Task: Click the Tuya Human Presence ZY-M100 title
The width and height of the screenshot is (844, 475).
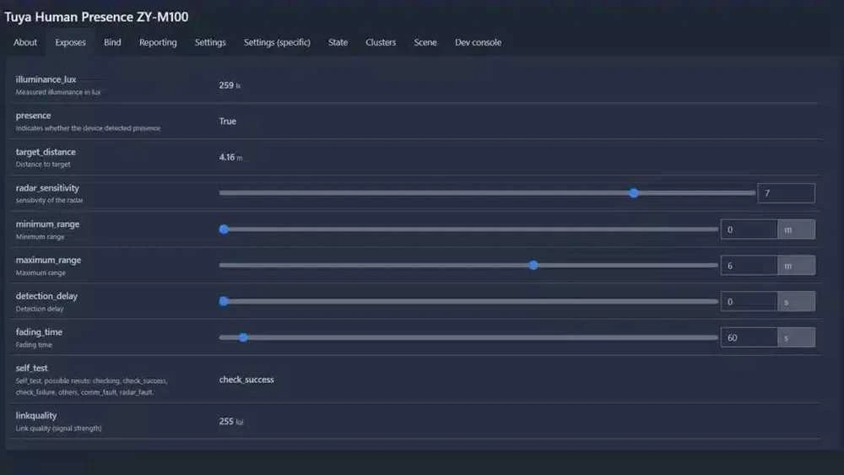Action: pos(96,17)
